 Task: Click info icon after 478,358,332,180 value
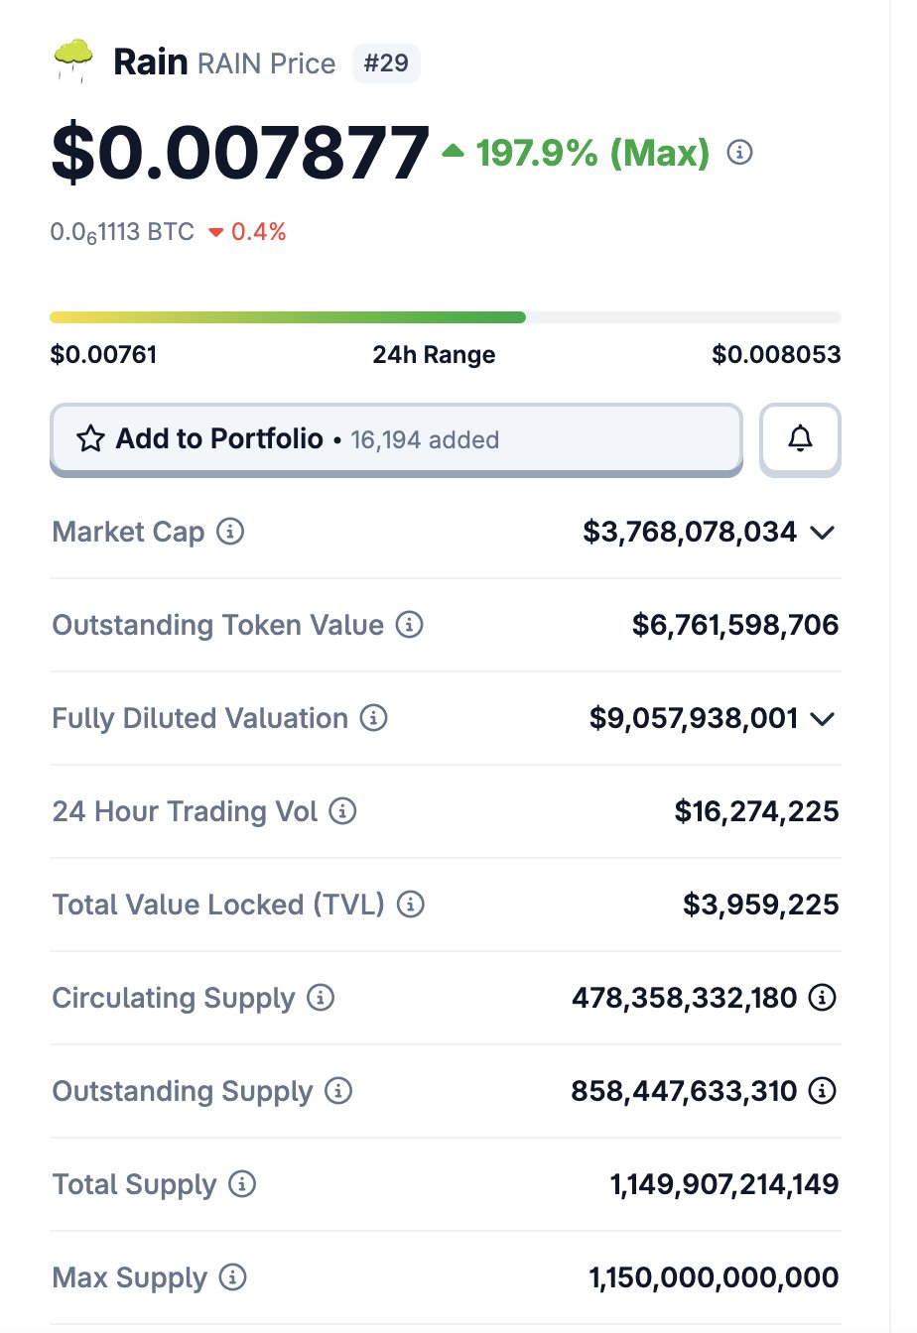pyautogui.click(x=823, y=998)
